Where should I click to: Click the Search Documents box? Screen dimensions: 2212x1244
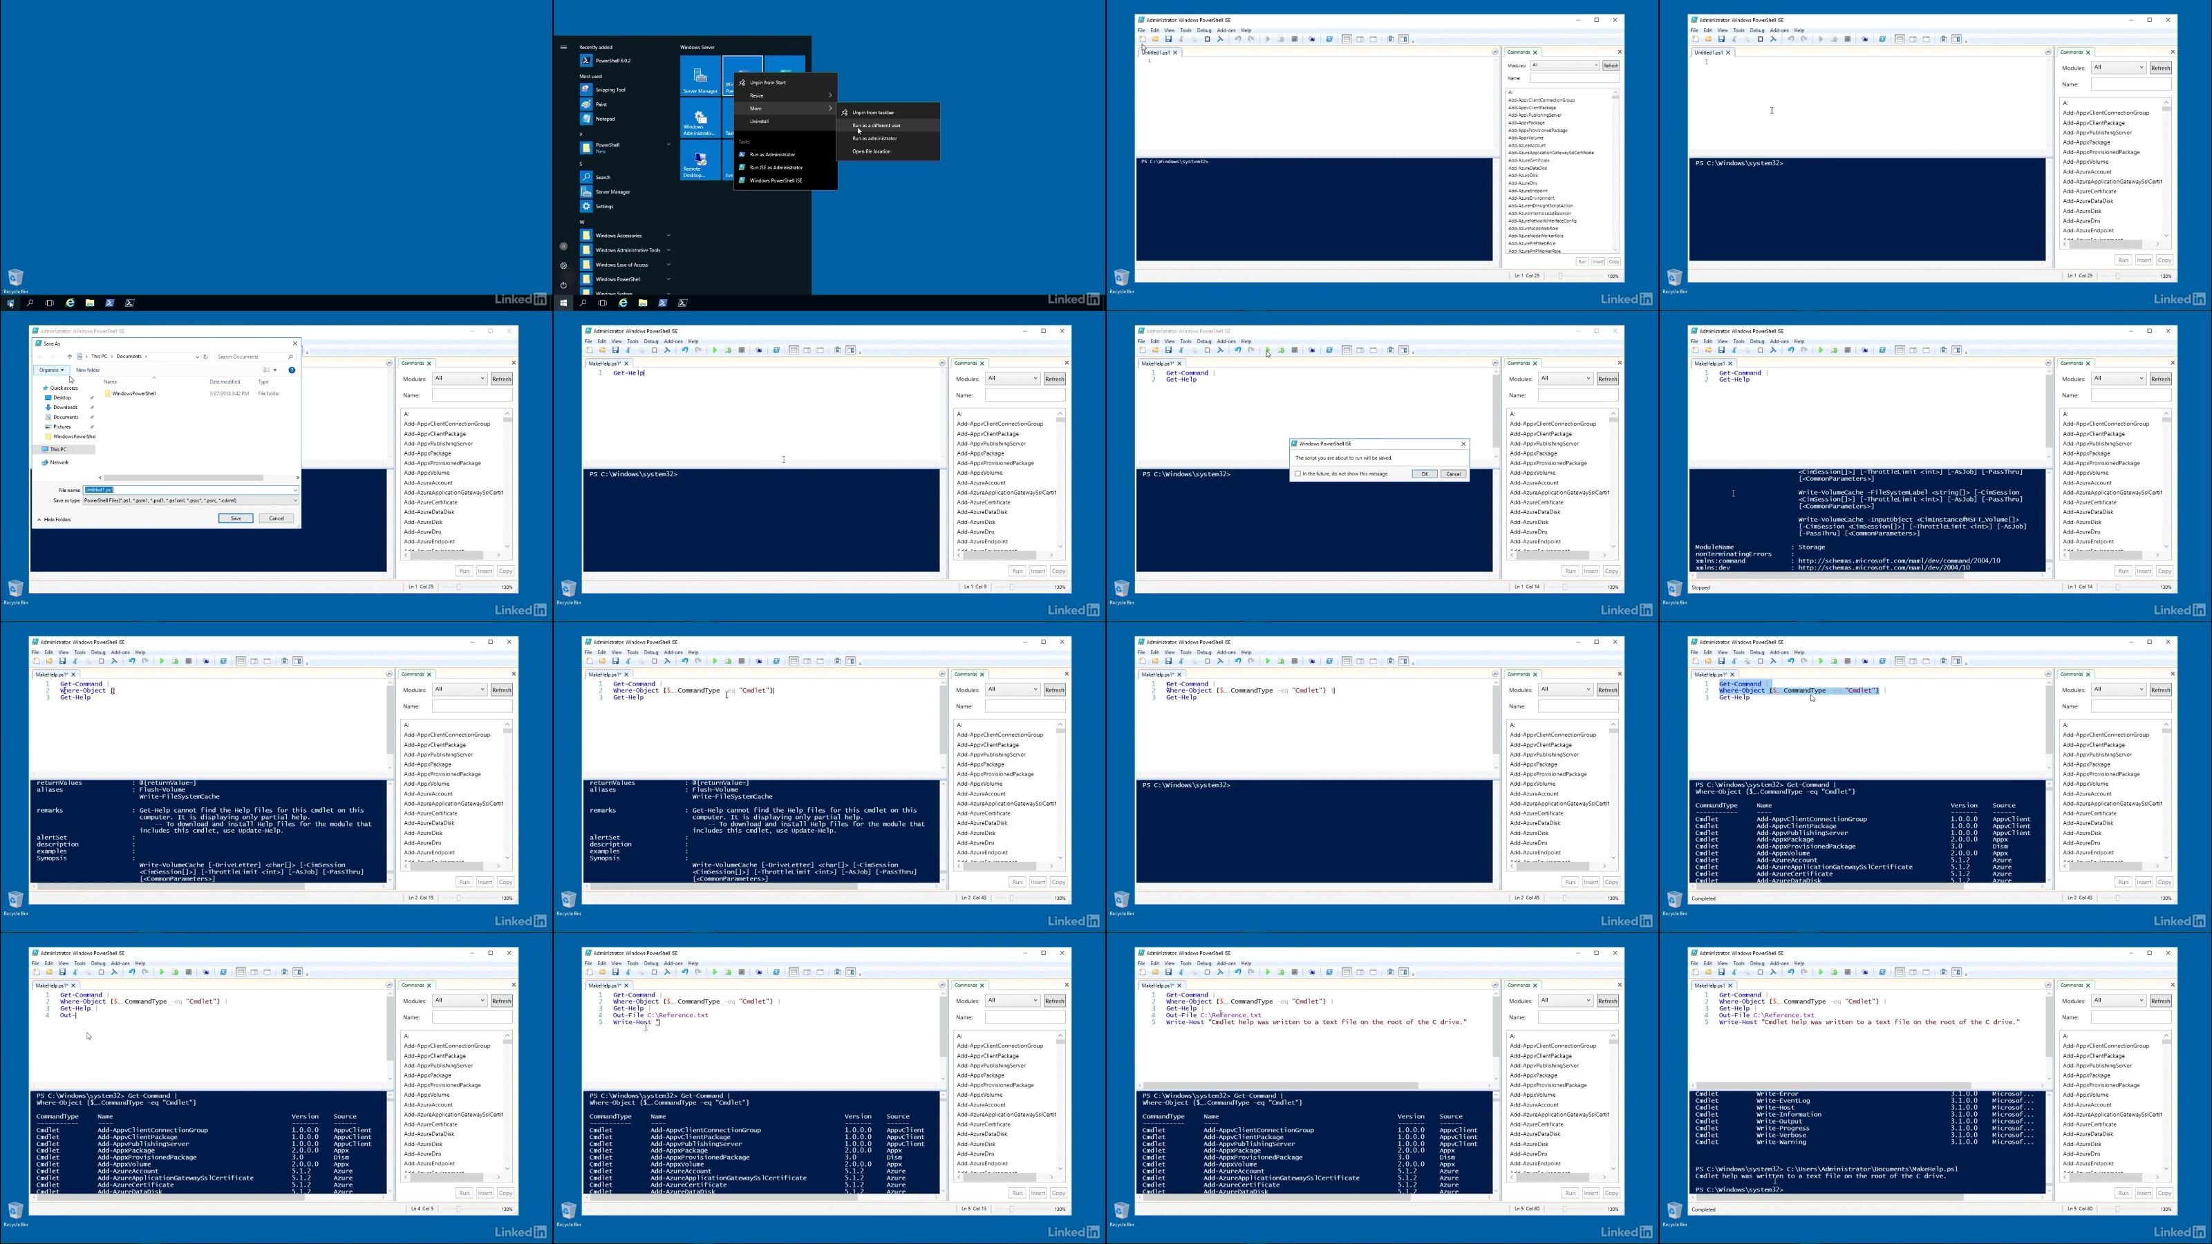point(254,357)
